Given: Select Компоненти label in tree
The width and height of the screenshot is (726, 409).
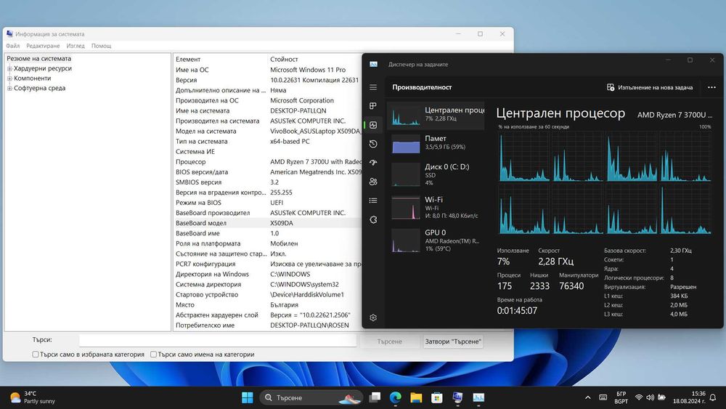Looking at the screenshot, I should pos(33,78).
